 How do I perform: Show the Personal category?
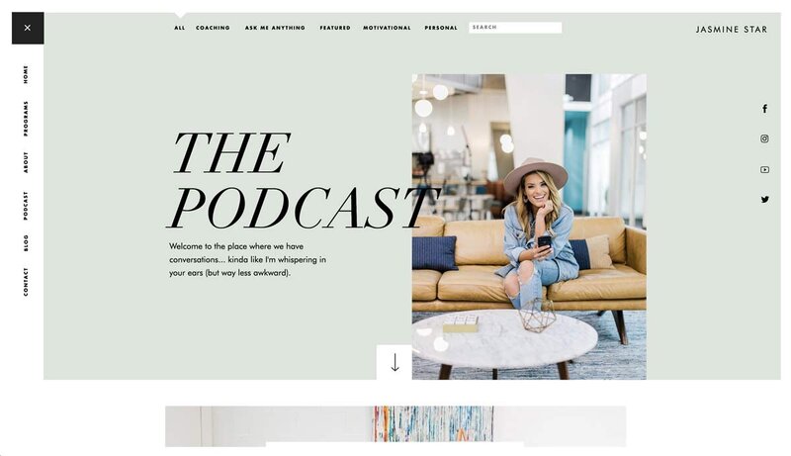[x=441, y=28]
